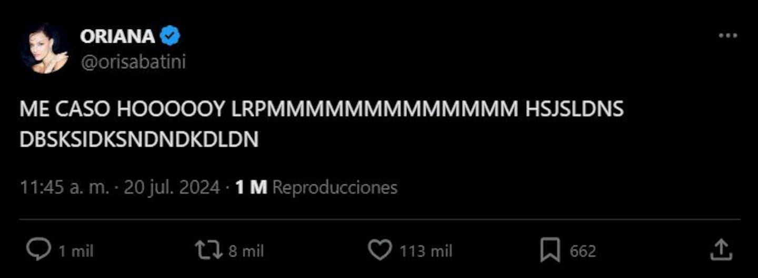The height and width of the screenshot is (278, 758).
Task: Share the tweet via the upload arrow icon
Action: click(x=721, y=250)
